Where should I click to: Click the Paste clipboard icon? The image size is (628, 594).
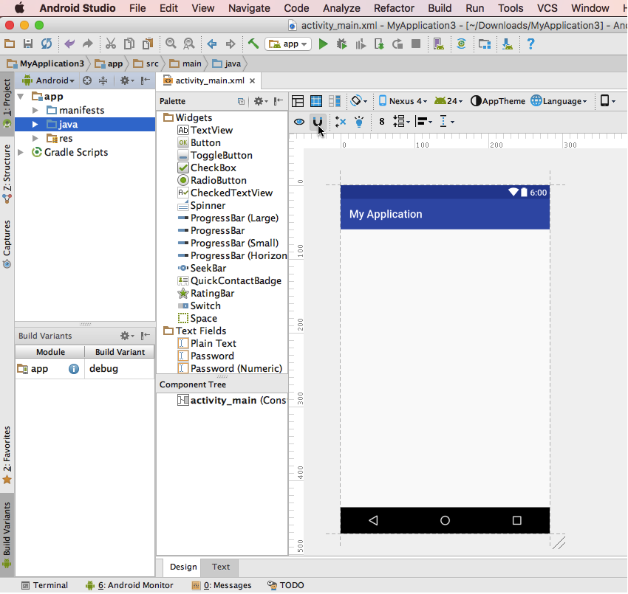(148, 44)
